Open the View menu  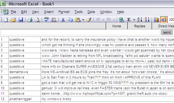point(36,12)
